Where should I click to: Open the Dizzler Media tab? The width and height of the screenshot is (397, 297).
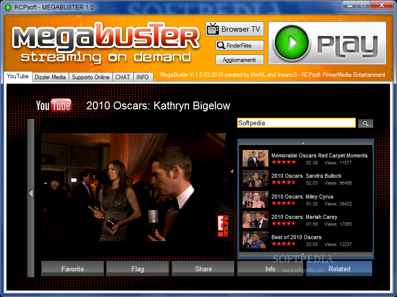pos(51,77)
